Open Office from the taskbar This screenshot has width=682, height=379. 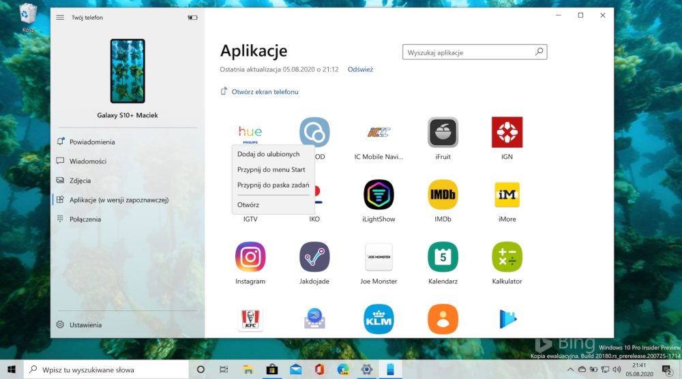[x=319, y=369]
